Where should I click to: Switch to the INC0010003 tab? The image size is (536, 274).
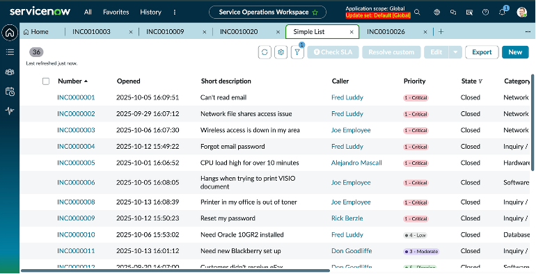pyautogui.click(x=91, y=32)
